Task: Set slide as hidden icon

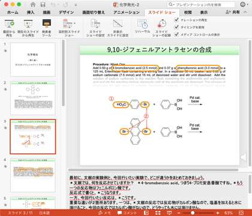Action: (x=118, y=23)
